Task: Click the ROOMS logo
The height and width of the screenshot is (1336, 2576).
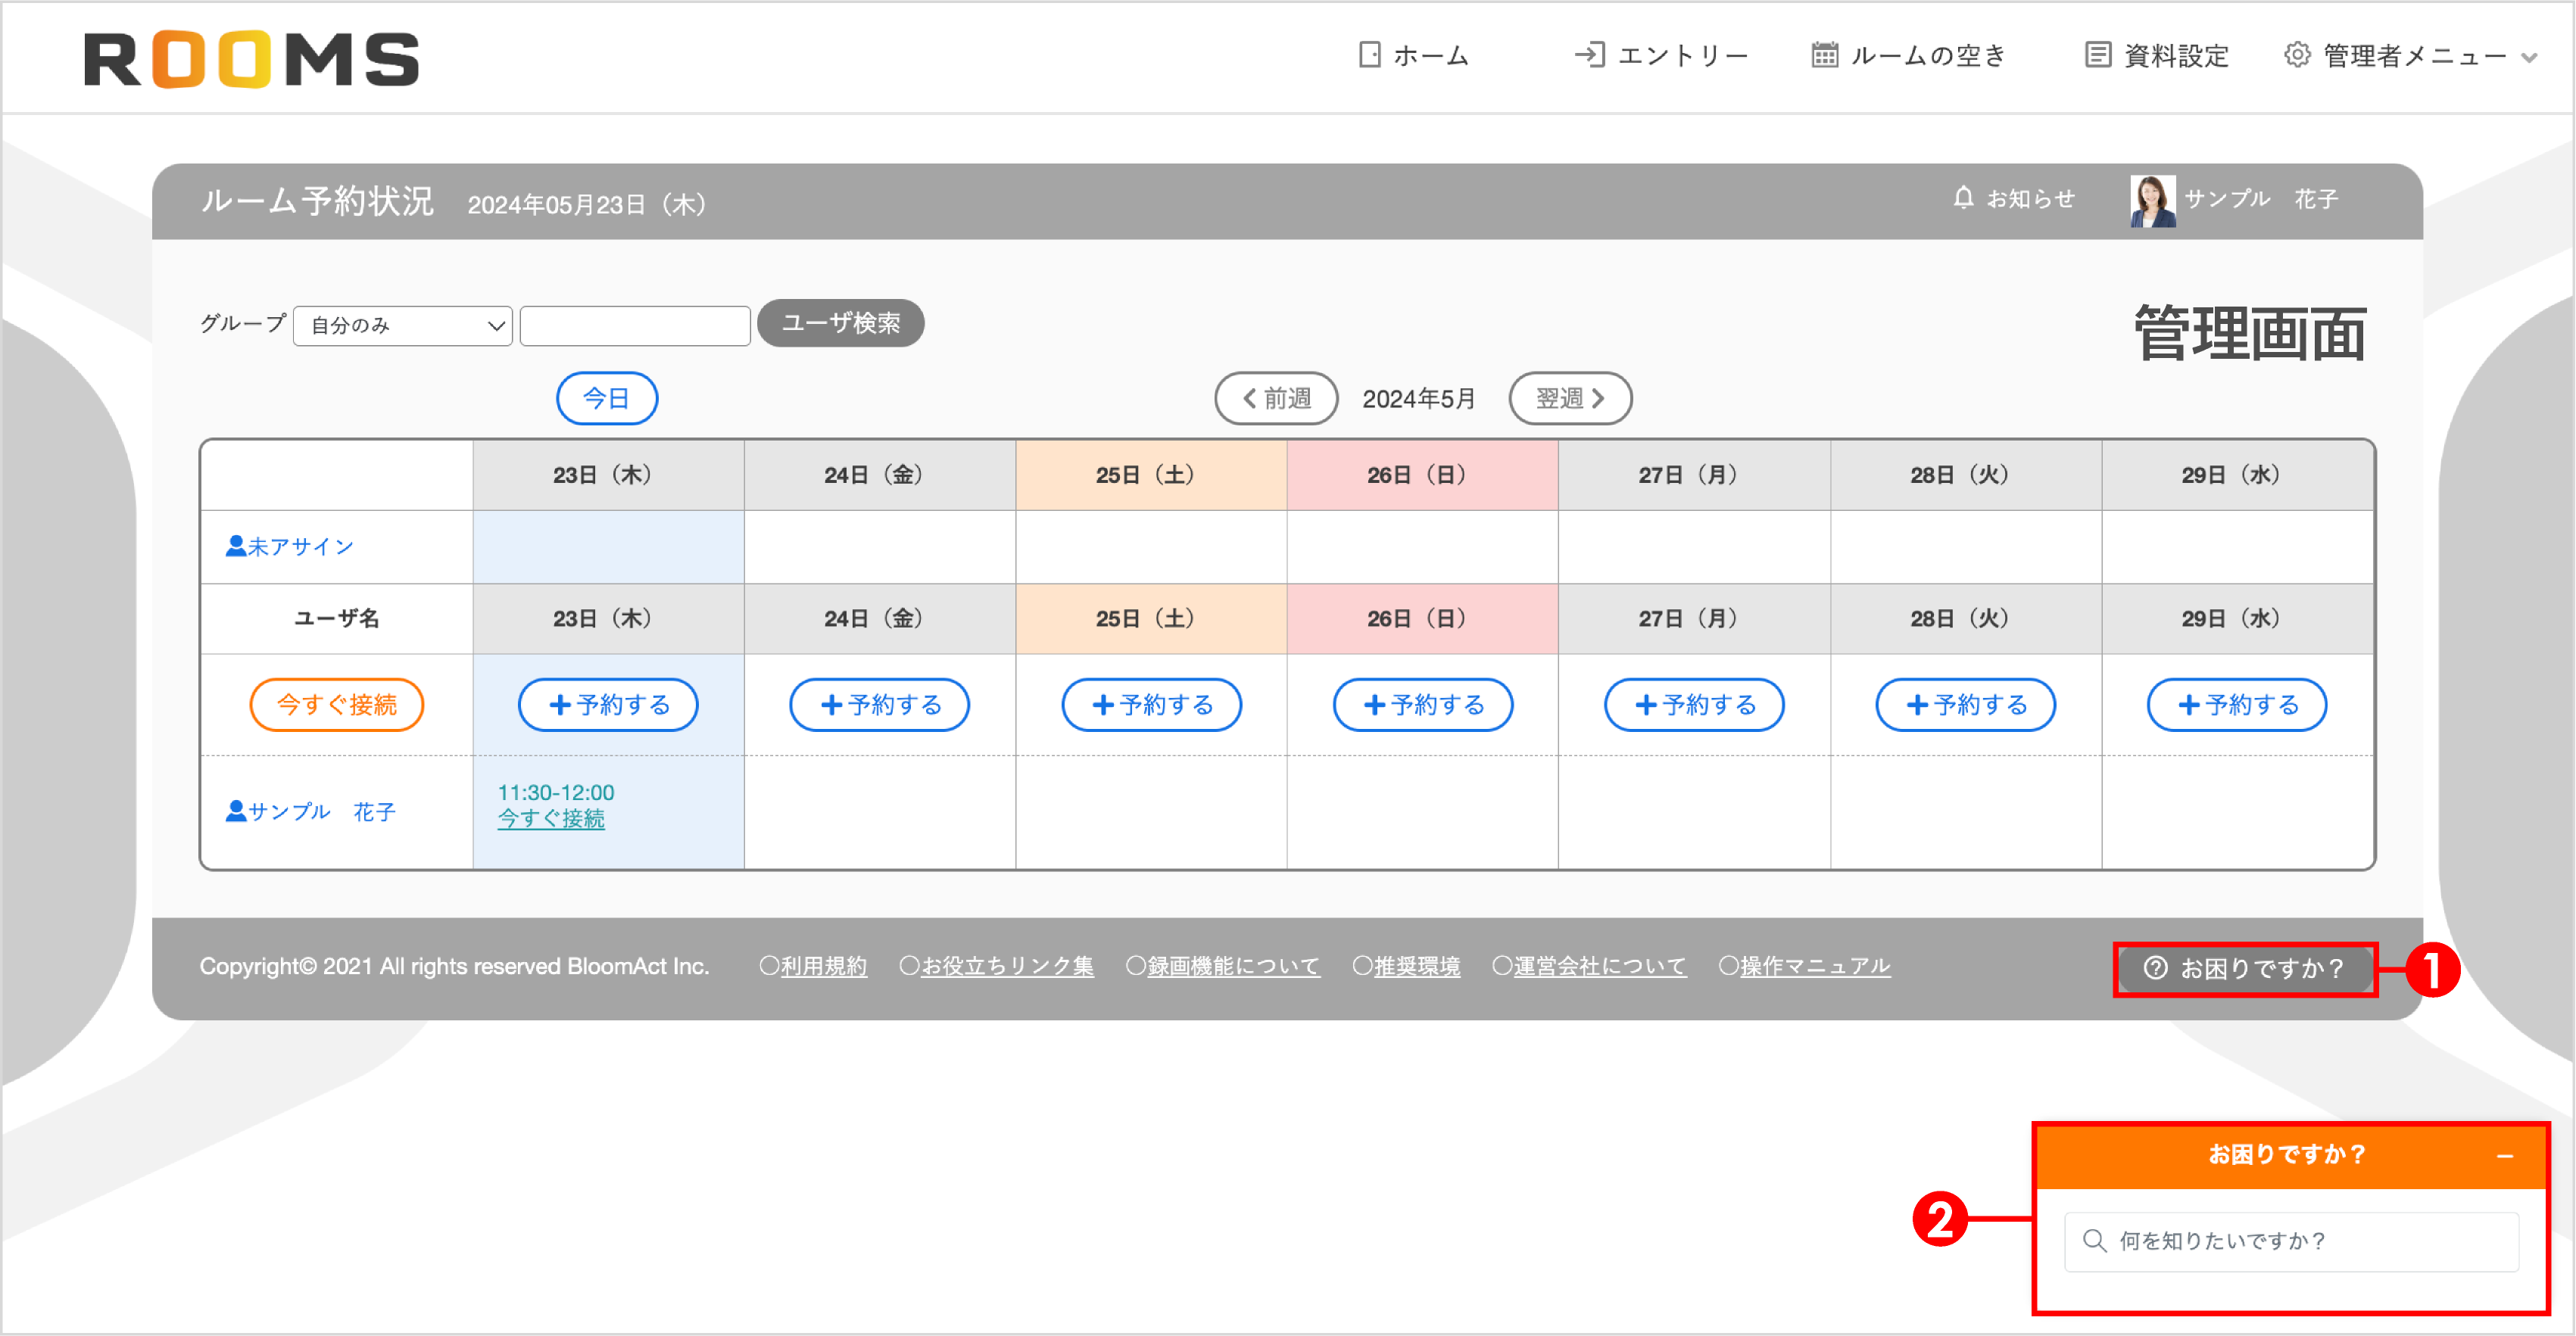Action: coord(251,60)
